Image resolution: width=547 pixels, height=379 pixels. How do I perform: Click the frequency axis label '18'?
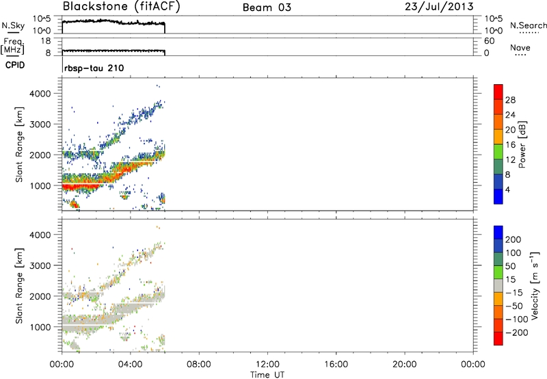coord(46,41)
